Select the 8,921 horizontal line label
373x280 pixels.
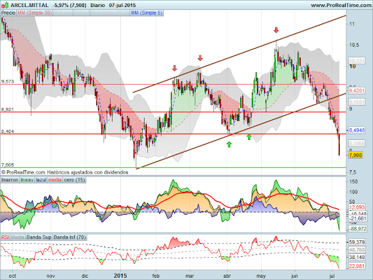tap(8, 110)
